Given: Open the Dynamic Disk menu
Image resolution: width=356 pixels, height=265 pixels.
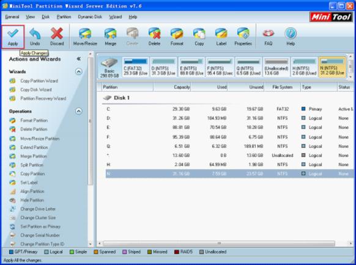Looking at the screenshot, I should coord(90,17).
